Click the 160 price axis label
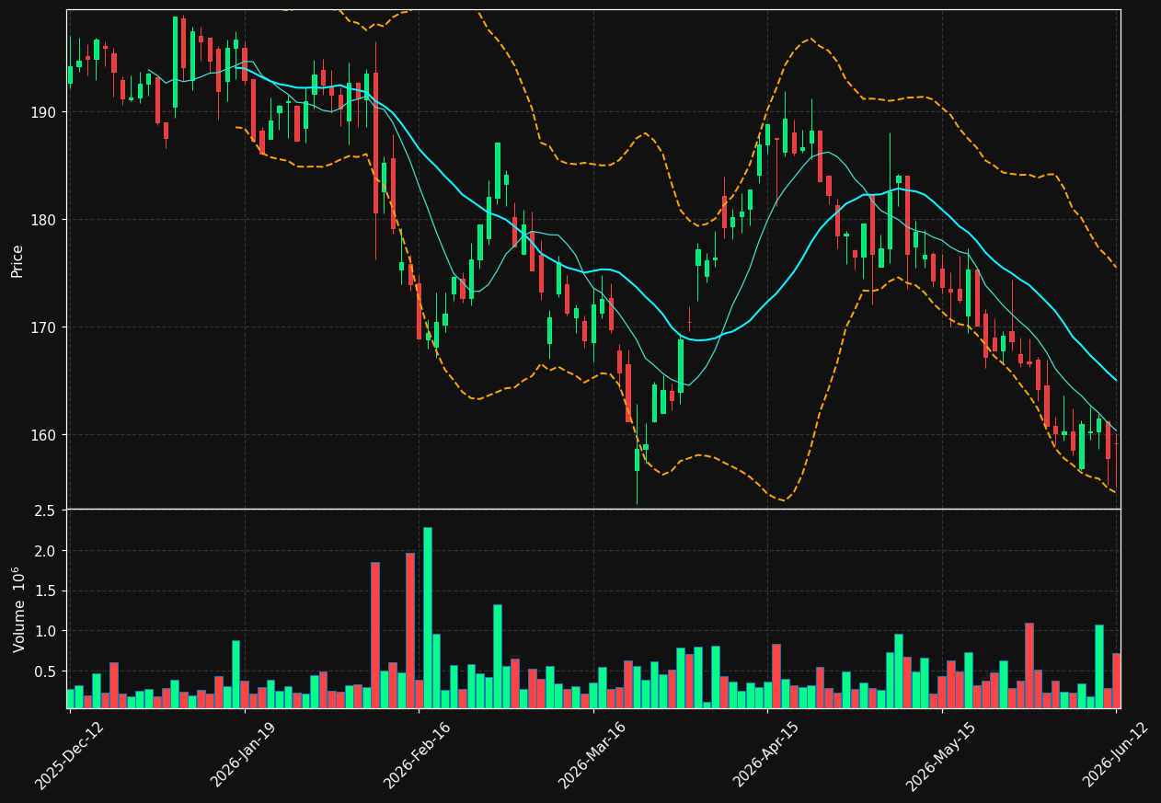This screenshot has width=1161, height=803. (43, 435)
